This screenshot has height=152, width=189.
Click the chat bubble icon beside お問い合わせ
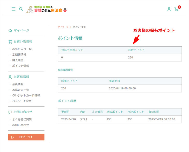click(x=10, y=112)
